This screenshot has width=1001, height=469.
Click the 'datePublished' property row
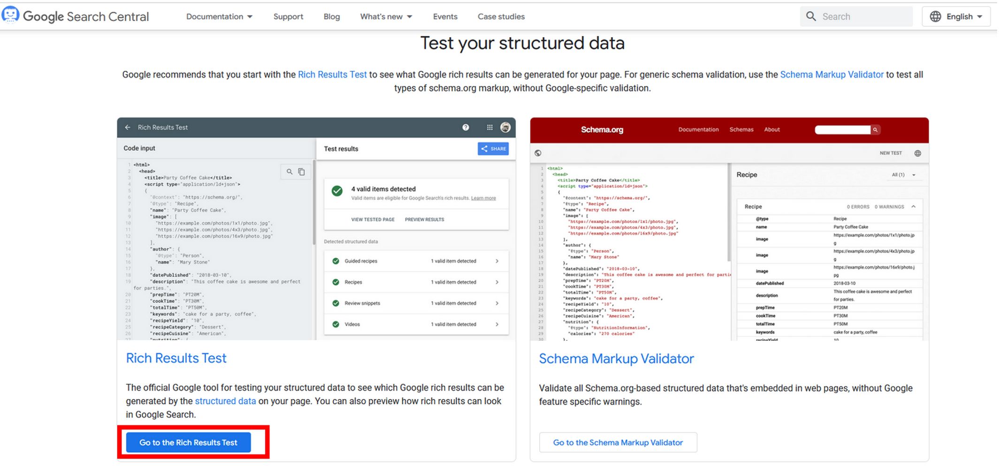pyautogui.click(x=829, y=284)
